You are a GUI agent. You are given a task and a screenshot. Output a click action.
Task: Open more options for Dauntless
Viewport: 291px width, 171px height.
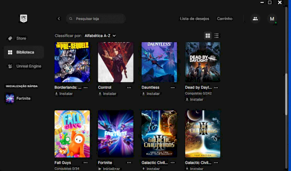click(x=173, y=88)
